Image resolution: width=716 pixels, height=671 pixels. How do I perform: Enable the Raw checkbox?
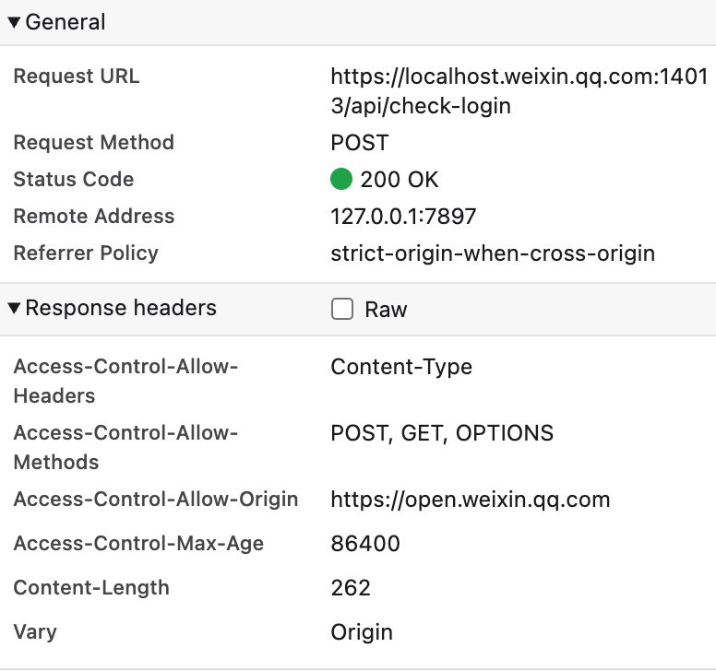(342, 309)
